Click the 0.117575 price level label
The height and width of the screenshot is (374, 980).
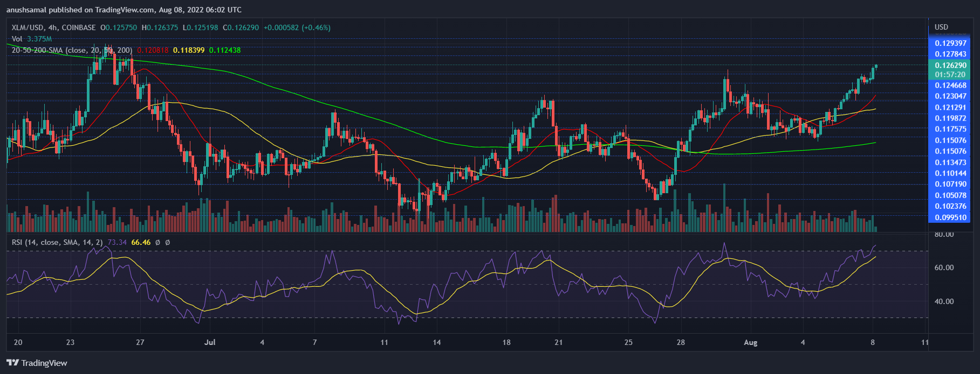pos(951,129)
